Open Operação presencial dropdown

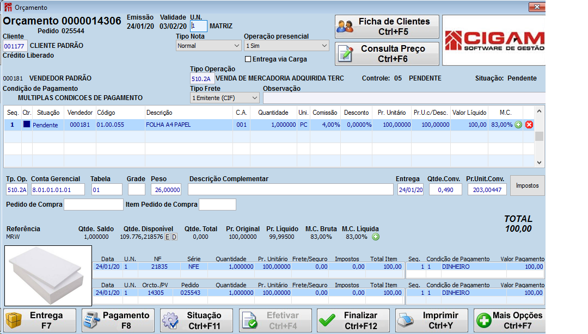[286, 46]
